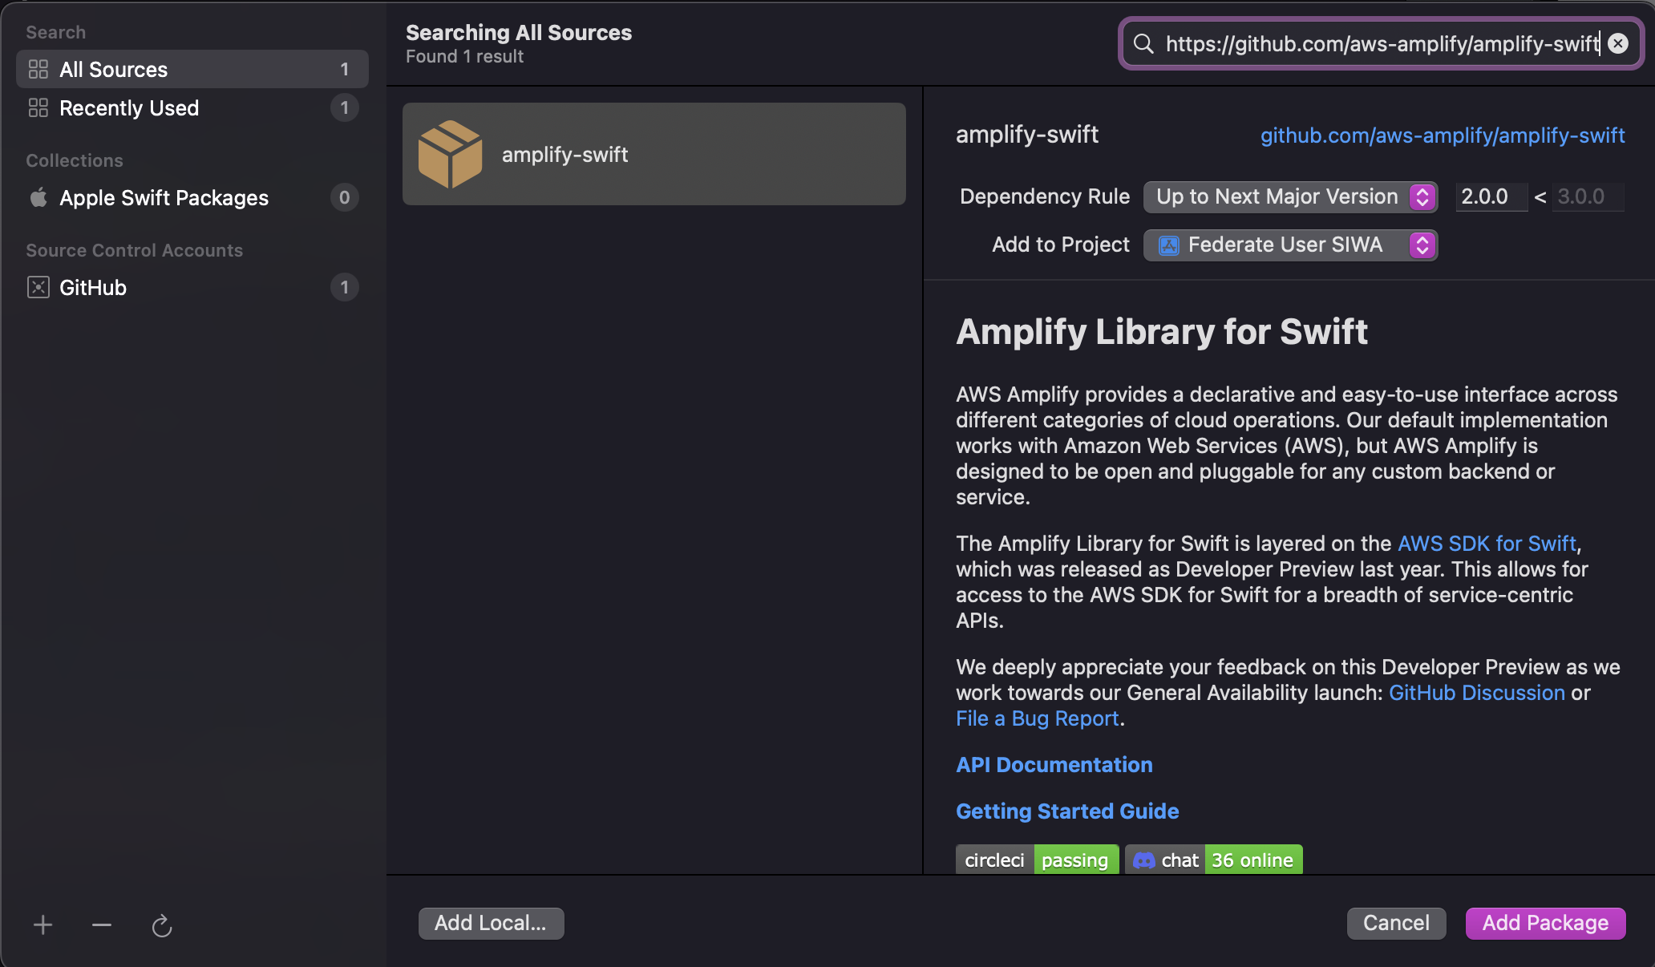Image resolution: width=1655 pixels, height=967 pixels.
Task: Click the amplify-swift package box icon
Action: tap(451, 154)
